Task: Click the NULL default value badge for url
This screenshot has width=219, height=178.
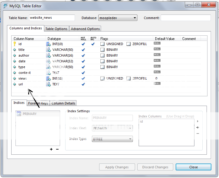Action: click(x=157, y=84)
